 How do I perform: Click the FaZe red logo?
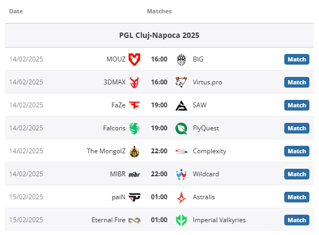(x=134, y=105)
